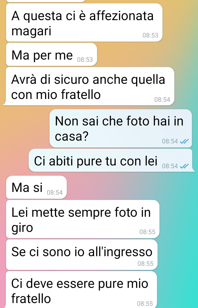Select the 'Ma per me' message bubble
The width and height of the screenshot is (198, 308).
point(51,54)
